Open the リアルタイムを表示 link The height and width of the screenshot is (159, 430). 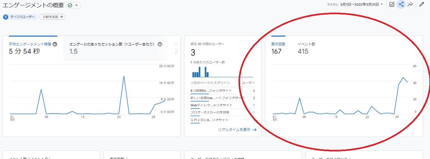[x=237, y=130]
